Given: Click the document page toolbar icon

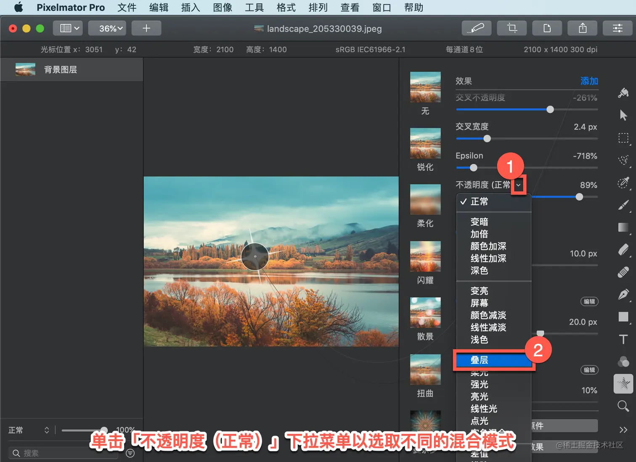Looking at the screenshot, I should click(547, 28).
